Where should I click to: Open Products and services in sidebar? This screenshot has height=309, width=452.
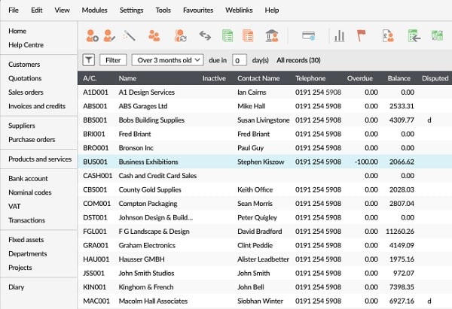(40, 159)
